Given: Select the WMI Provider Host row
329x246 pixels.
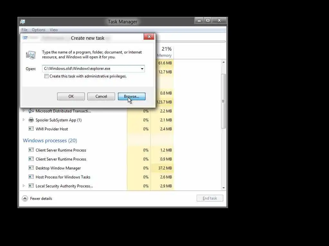Looking at the screenshot, I should coord(96,129).
